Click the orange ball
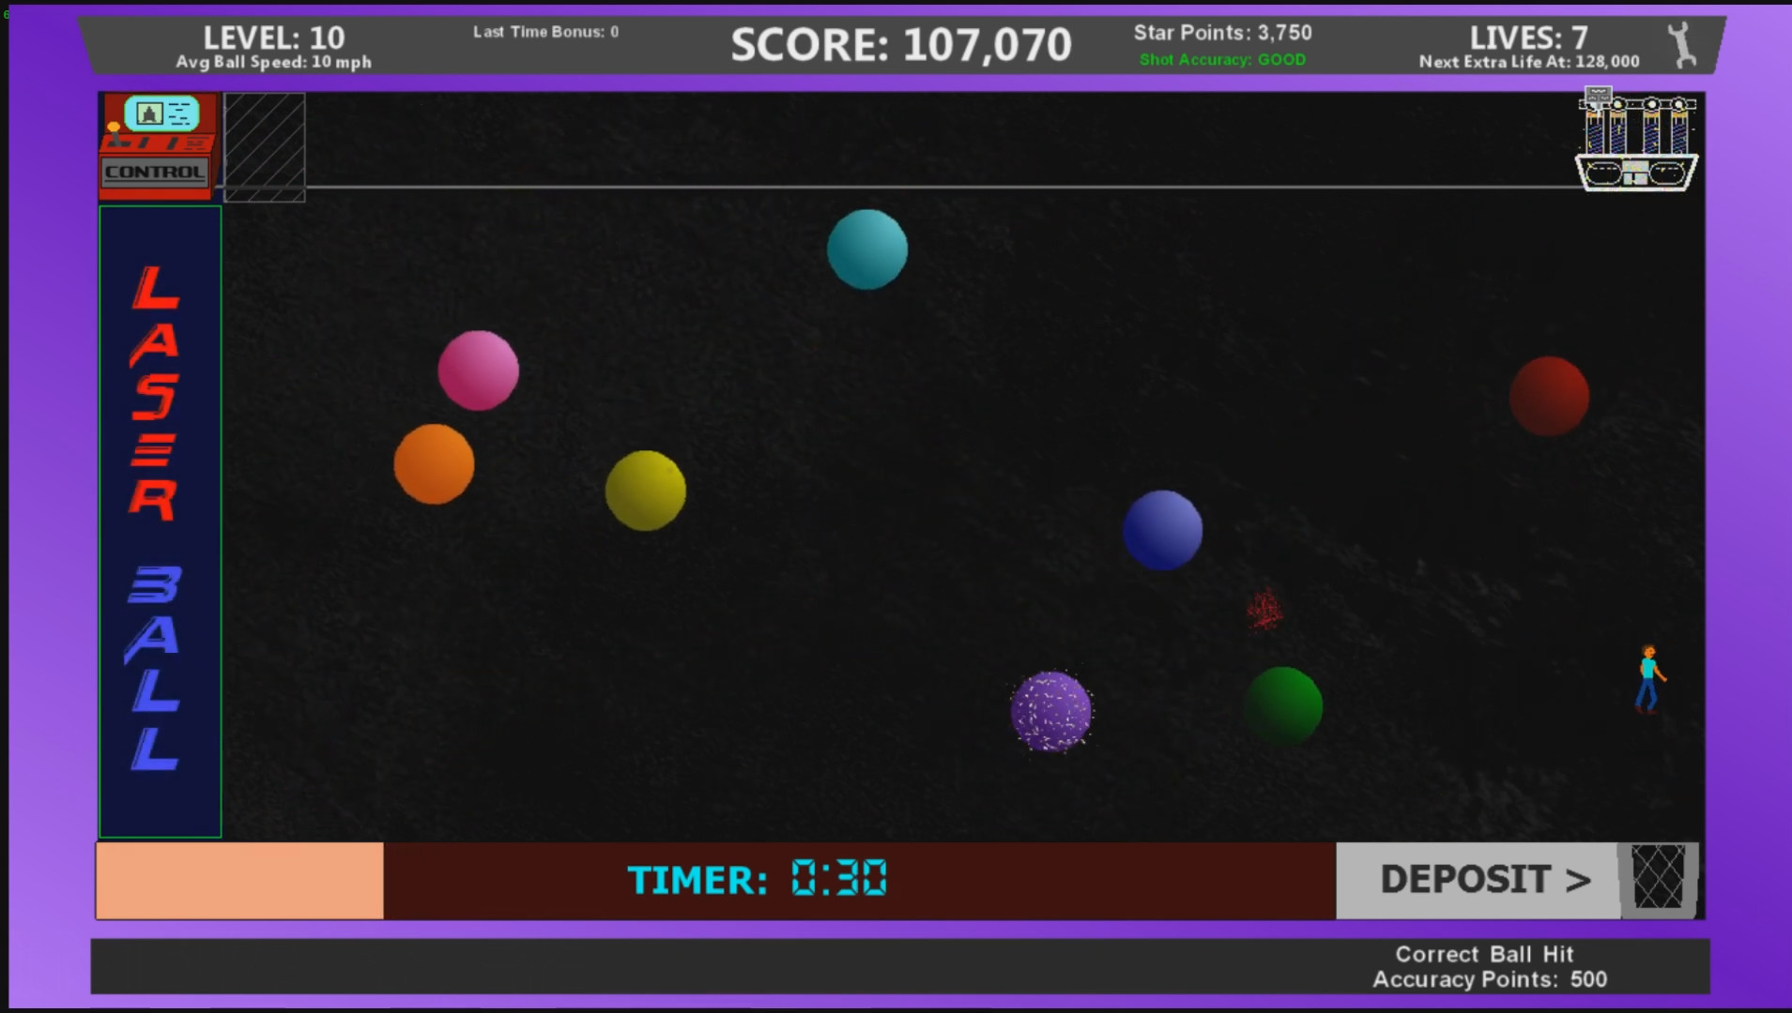 click(434, 464)
